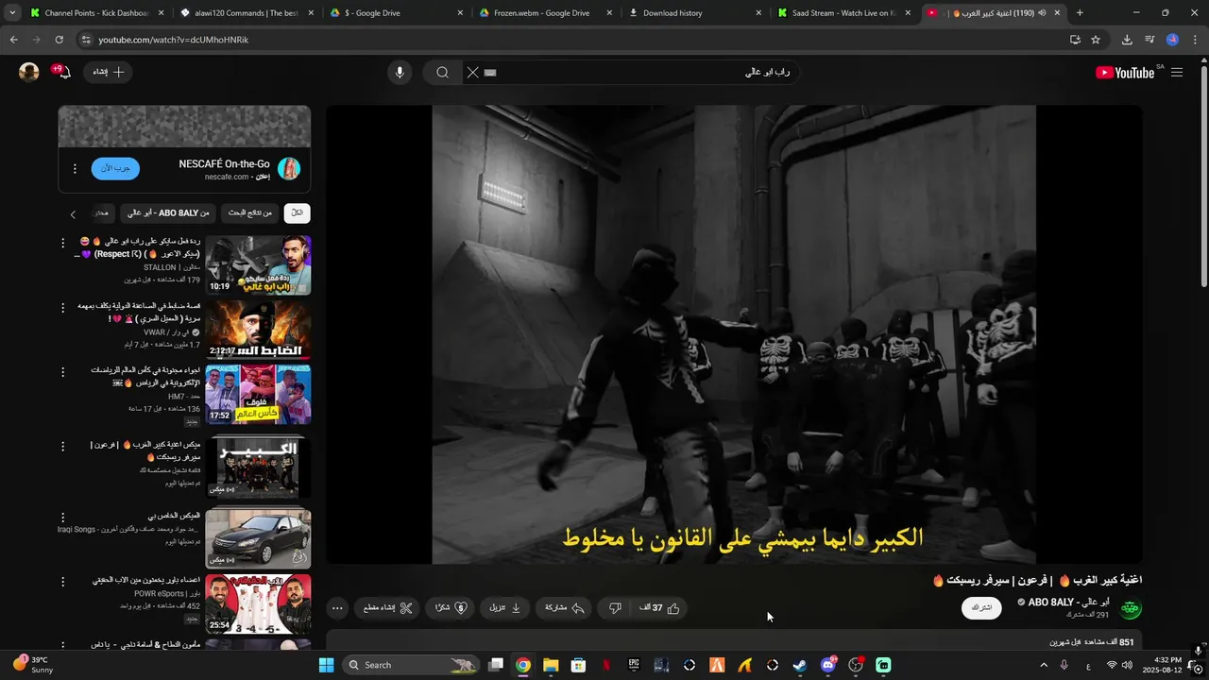Screen dimensions: 1209x680
Task: Open options for the الكبير mix item
Action: tap(63, 447)
